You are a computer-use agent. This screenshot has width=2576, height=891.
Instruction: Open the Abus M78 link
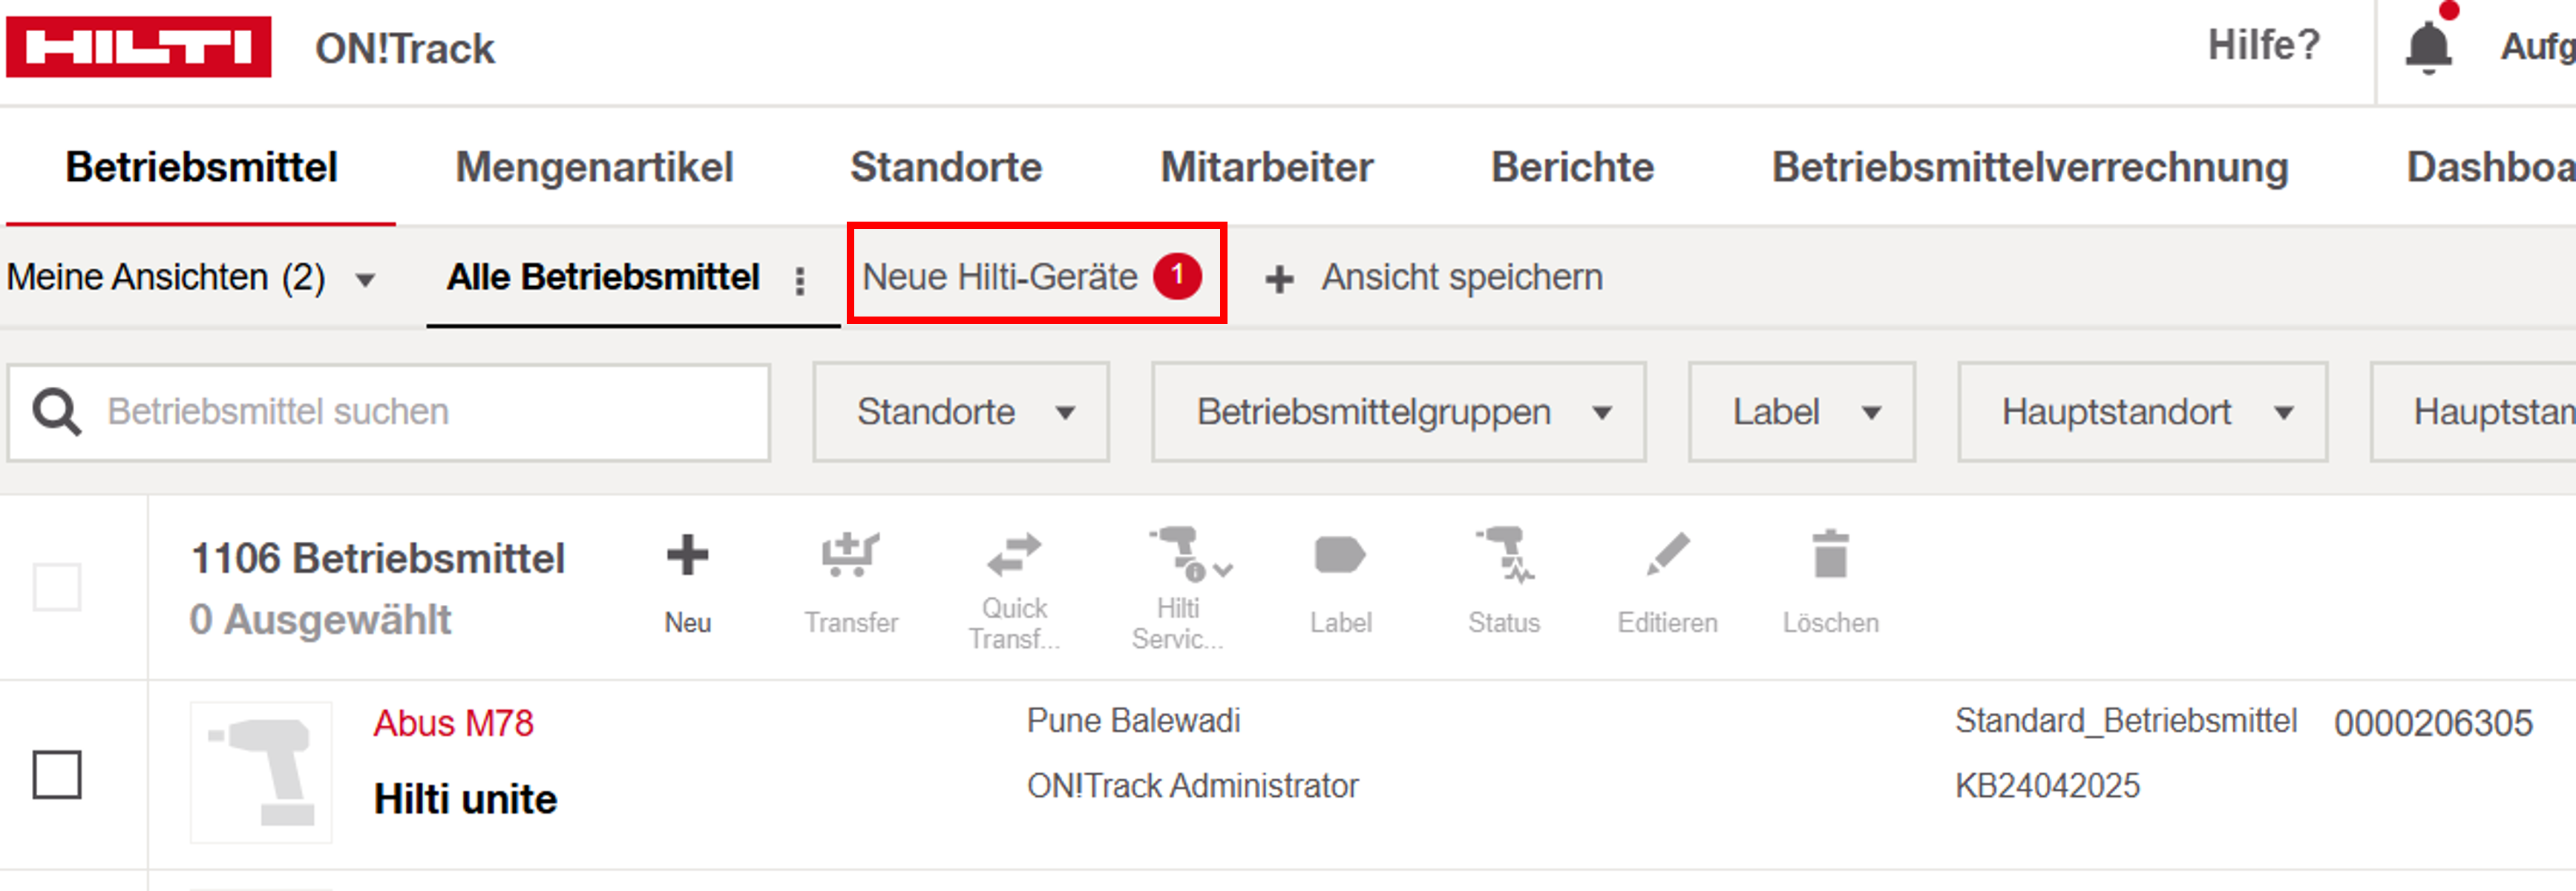[453, 722]
